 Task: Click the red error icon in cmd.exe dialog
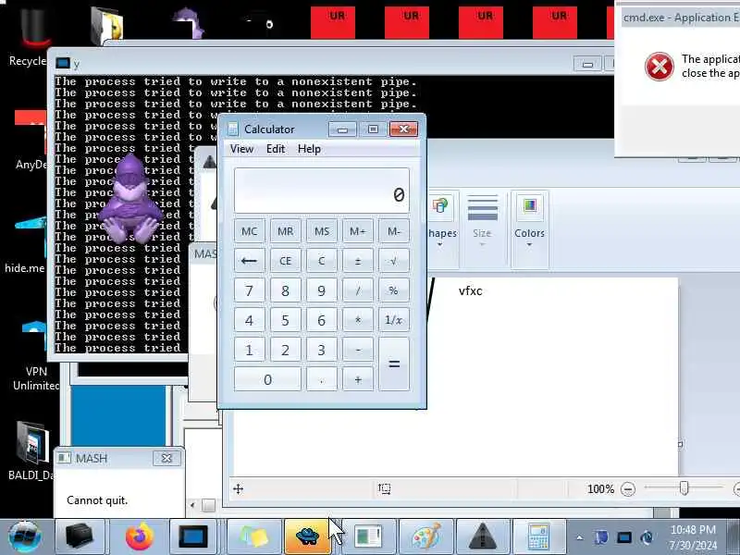click(x=660, y=67)
